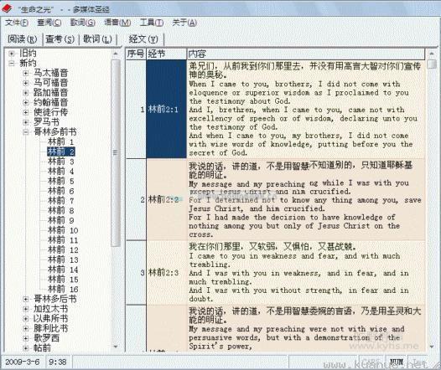Click the verse list scroll up arrow
Screen dimensions: 441x370
pos(432,54)
